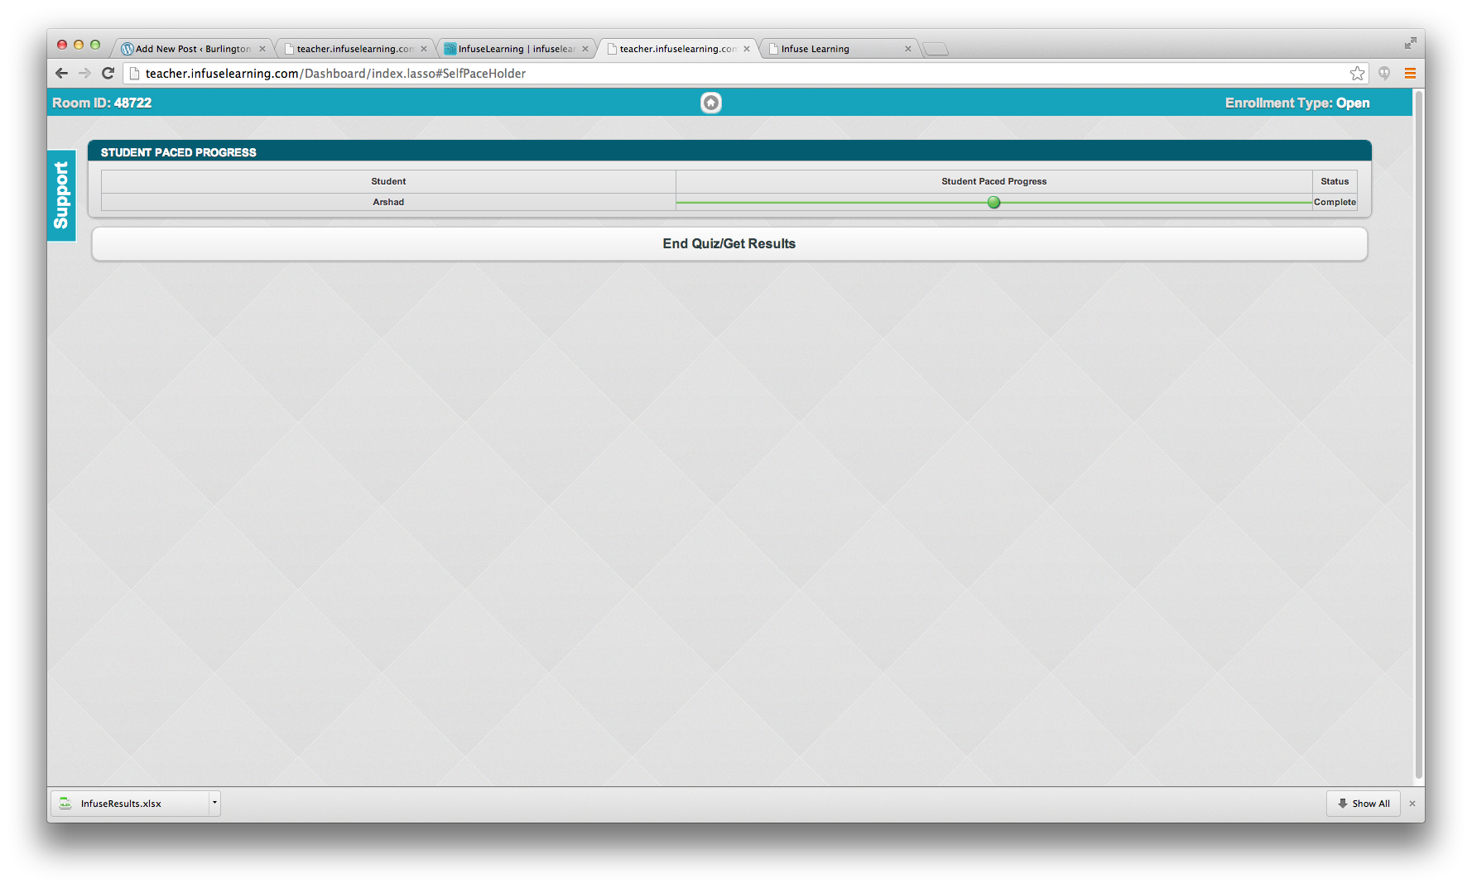Reload the current page
1472x888 pixels.
(108, 74)
